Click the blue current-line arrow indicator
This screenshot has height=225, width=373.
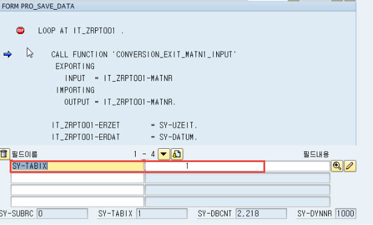point(8,54)
